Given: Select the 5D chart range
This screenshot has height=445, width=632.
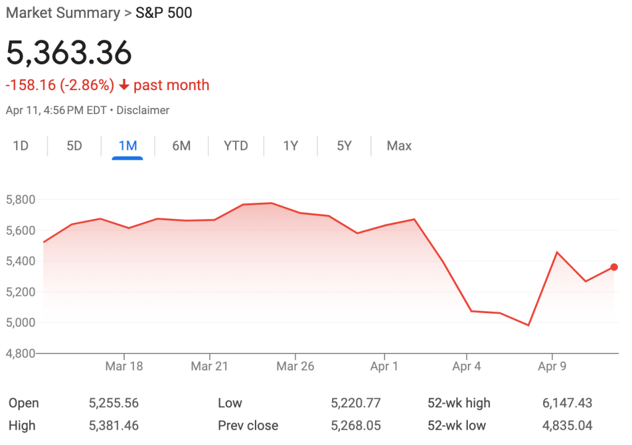Looking at the screenshot, I should pos(74,146).
